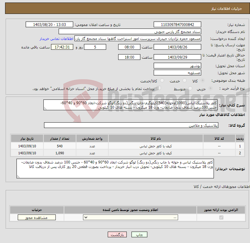Open مشاهده مجوز license details button
Viewport: 250px width, 243px height.
(x=37, y=218)
